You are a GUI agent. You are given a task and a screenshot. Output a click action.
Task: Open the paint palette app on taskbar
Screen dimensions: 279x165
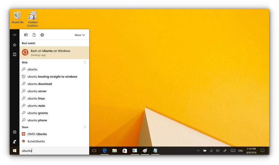click(145, 151)
